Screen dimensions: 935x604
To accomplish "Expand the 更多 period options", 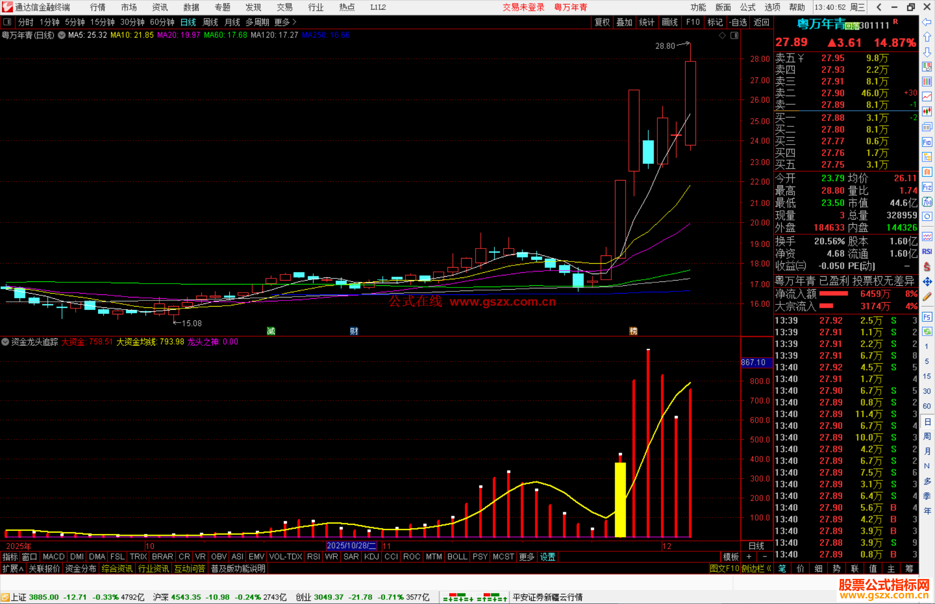I will pos(285,22).
